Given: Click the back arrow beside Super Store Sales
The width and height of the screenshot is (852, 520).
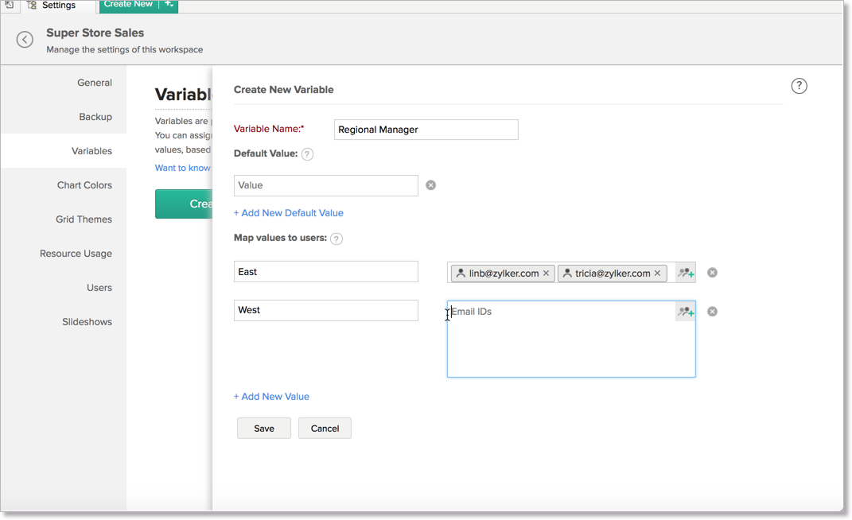Looking at the screenshot, I should click(25, 39).
